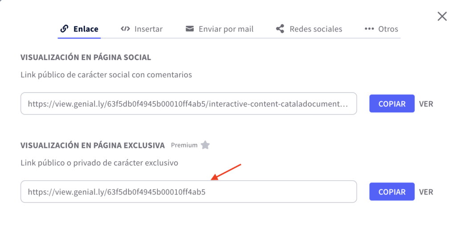The height and width of the screenshot is (230, 456).
Task: Click the chain link icon beside Enlace
Action: point(65,29)
